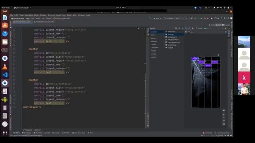The image size is (255, 143).
Task: Open the Pixel device dropdown in designer
Action: coord(199,28)
